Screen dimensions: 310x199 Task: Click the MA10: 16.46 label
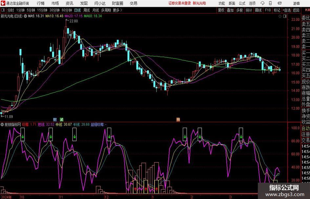click(x=54, y=16)
